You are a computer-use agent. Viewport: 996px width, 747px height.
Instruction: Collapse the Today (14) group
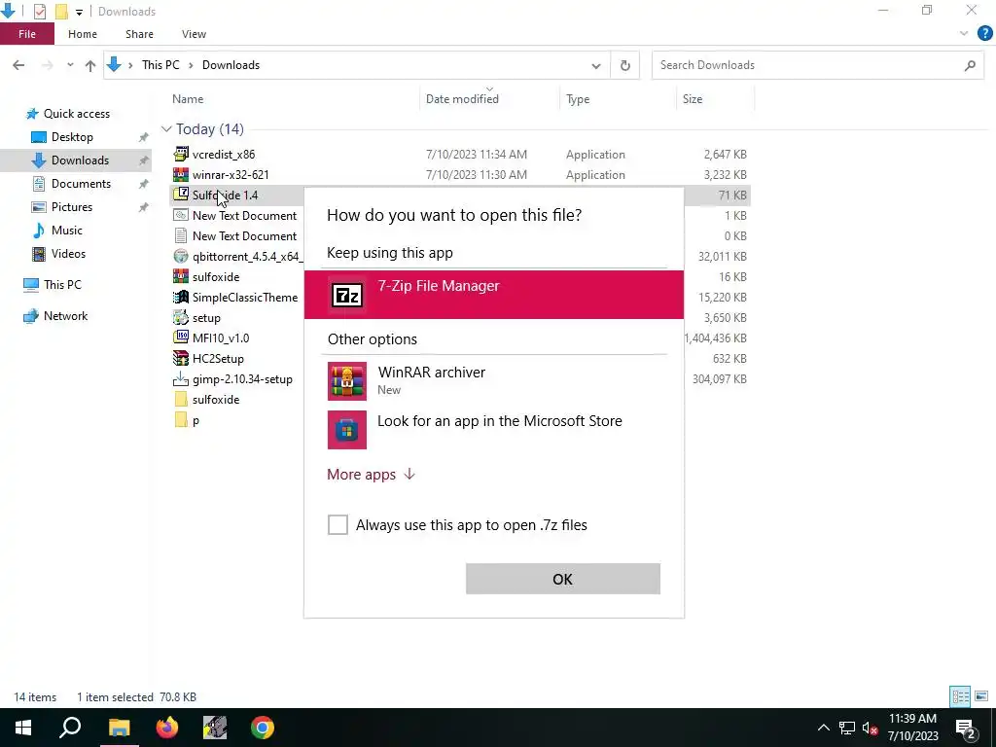click(166, 129)
